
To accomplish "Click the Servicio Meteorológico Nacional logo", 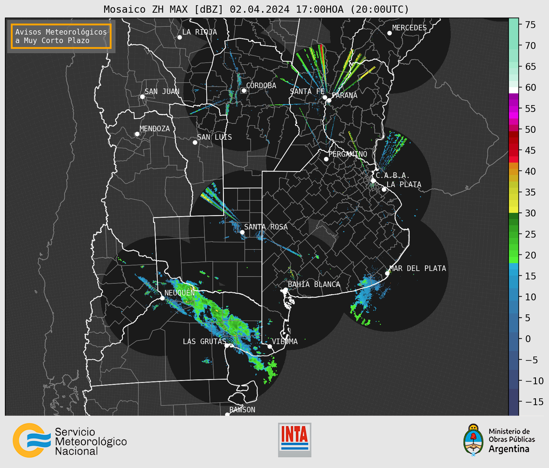I will tap(70, 441).
